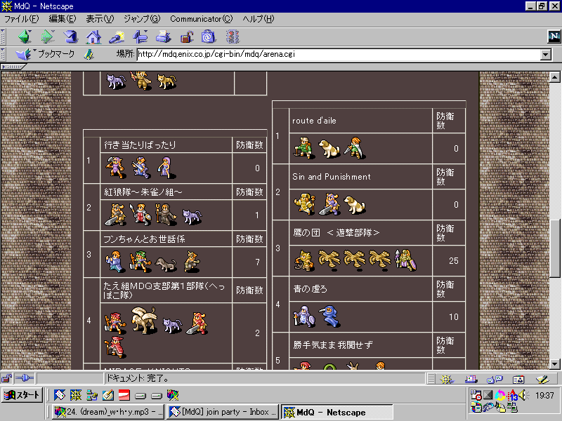Open the ブックマーク bookmarks button
The height and width of the screenshot is (421, 562).
tap(45, 54)
